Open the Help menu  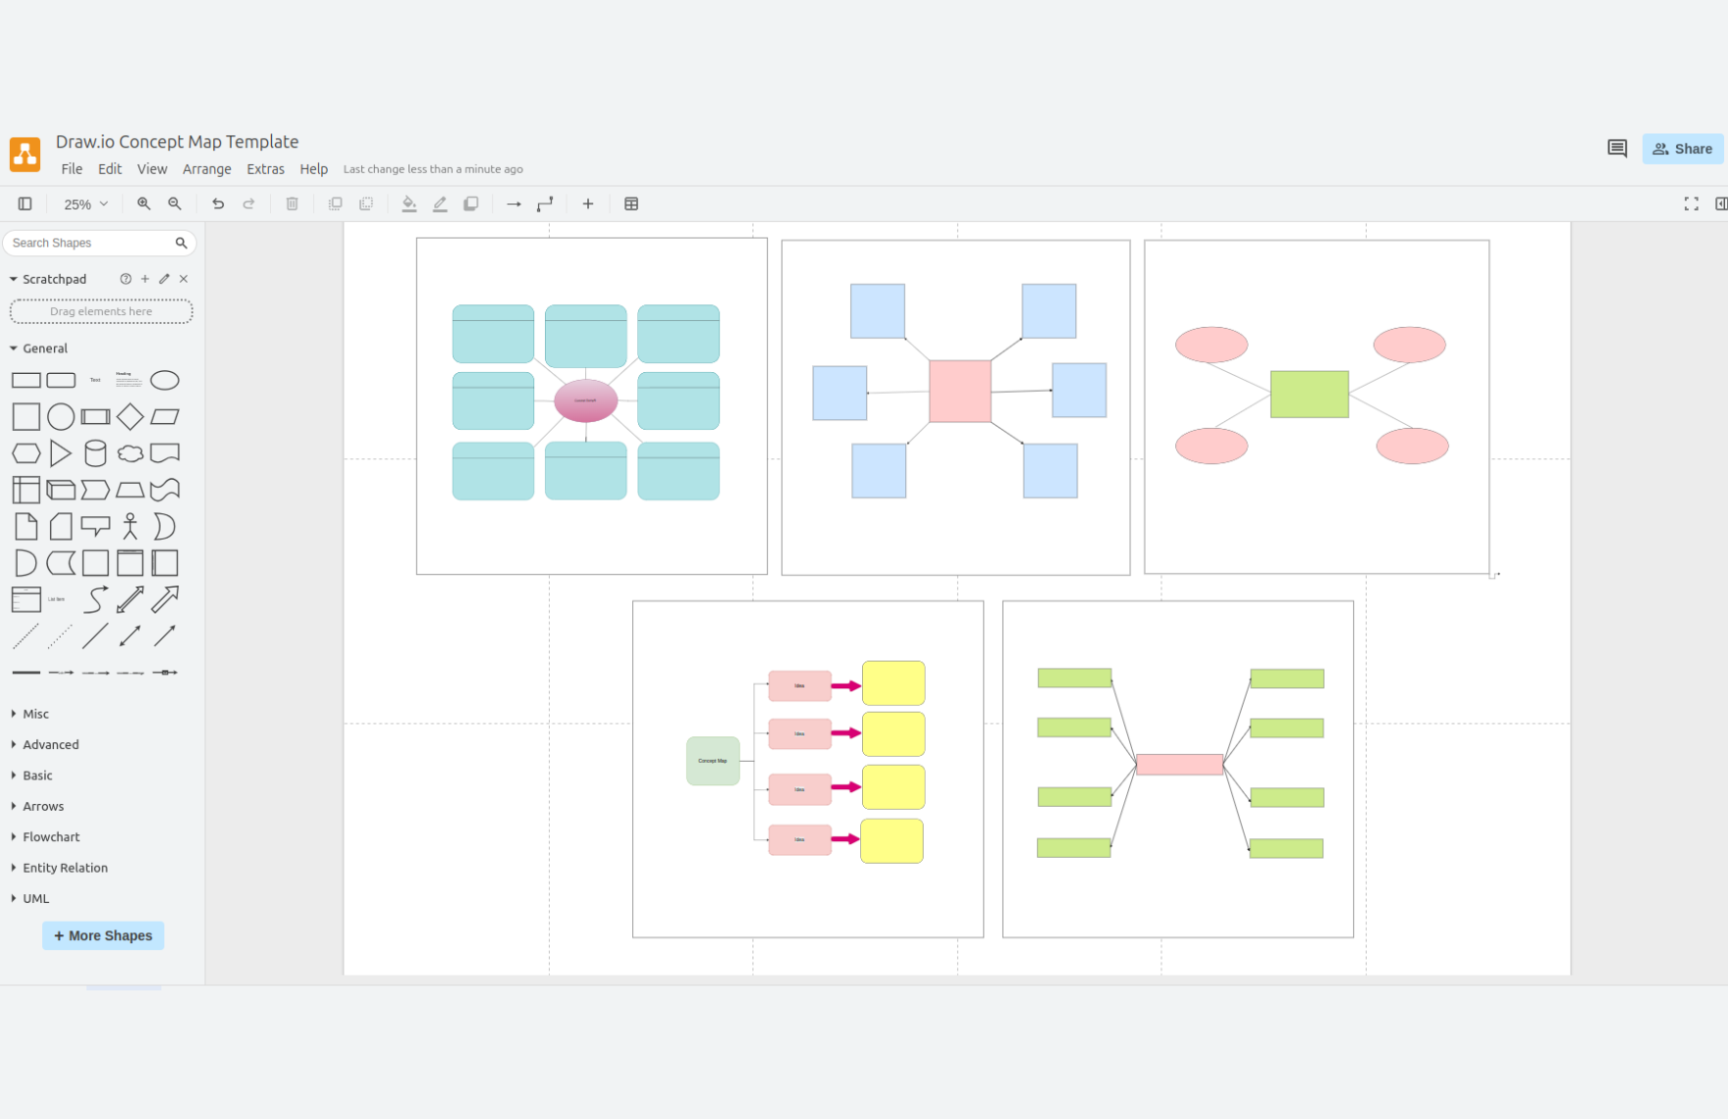click(x=314, y=169)
